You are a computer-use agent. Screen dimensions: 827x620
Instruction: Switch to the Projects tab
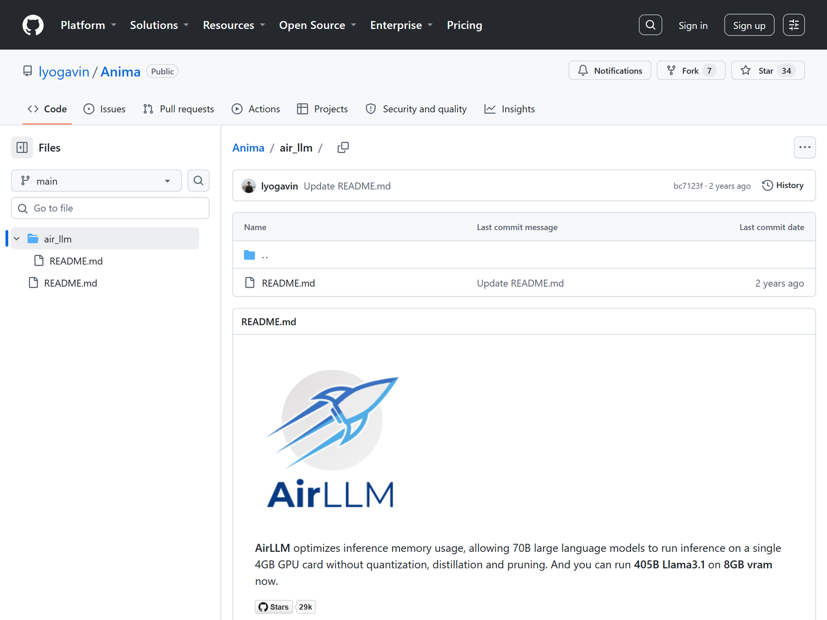click(323, 109)
